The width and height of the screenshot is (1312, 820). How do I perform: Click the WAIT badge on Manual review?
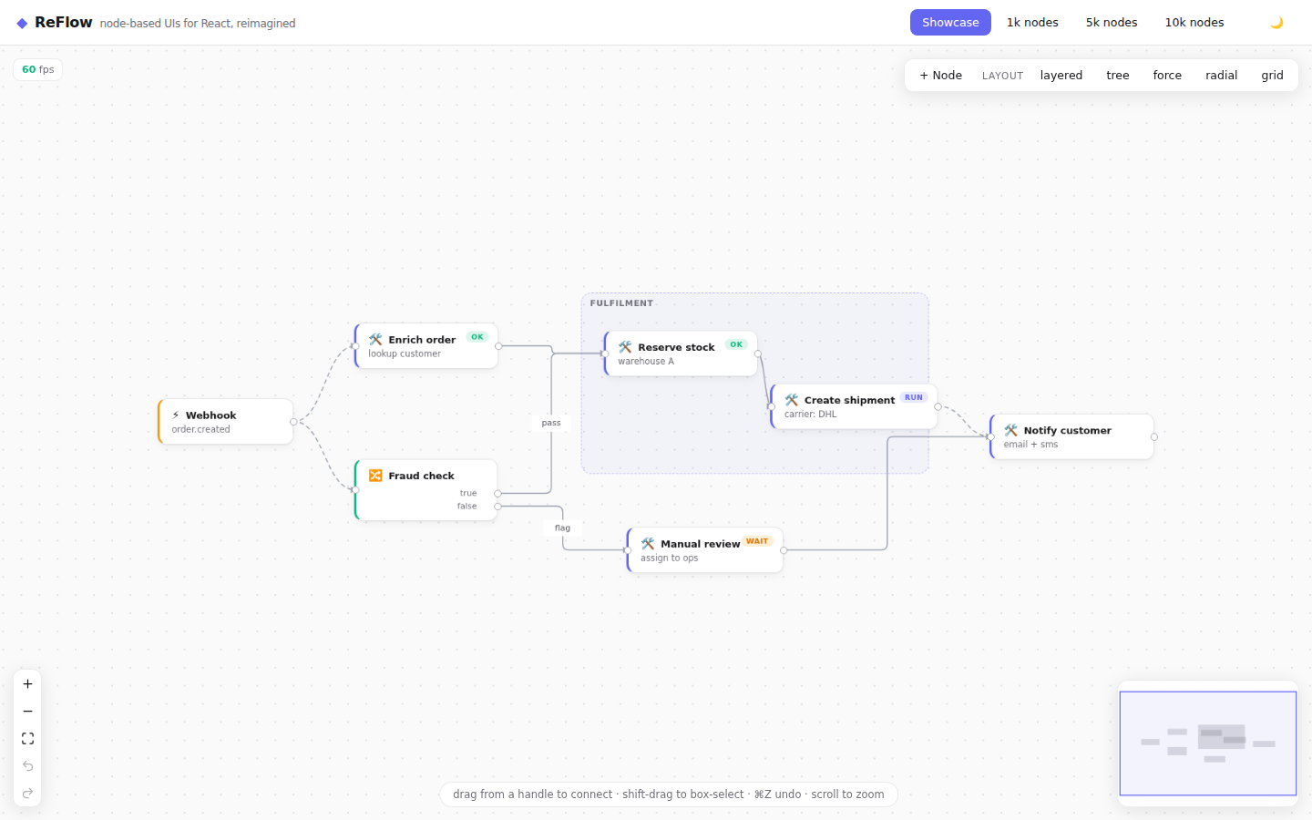pyautogui.click(x=757, y=541)
